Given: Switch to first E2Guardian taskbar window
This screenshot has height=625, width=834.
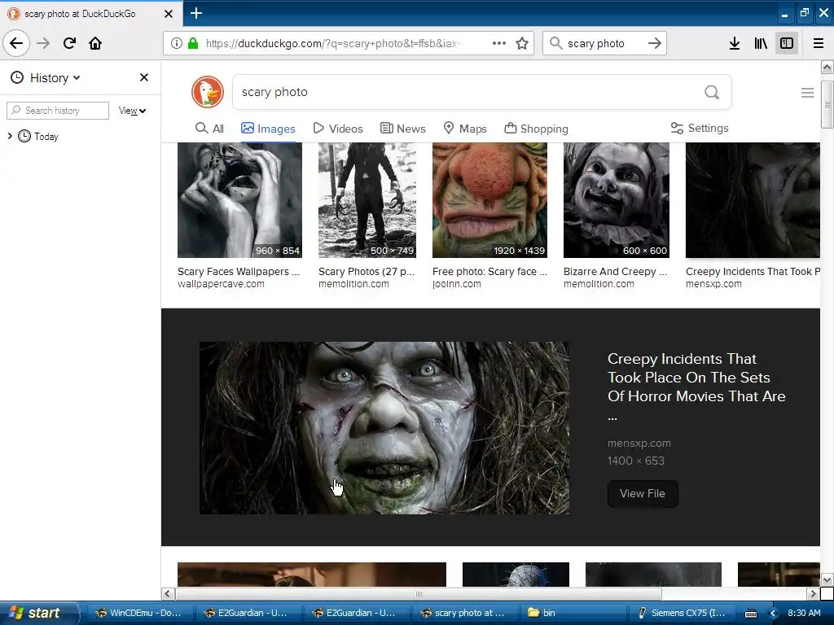Looking at the screenshot, I should coord(248,613).
